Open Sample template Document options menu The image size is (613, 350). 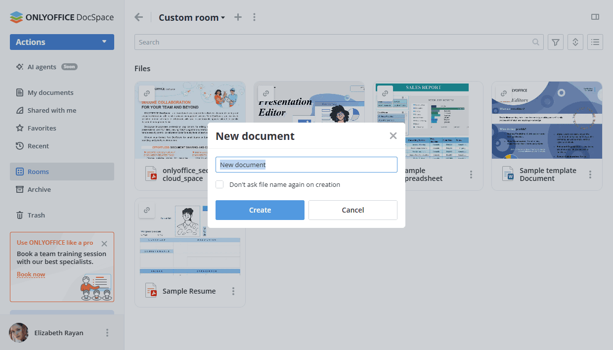[590, 175]
